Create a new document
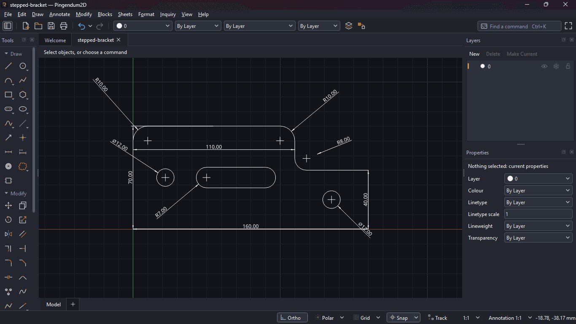The width and height of the screenshot is (576, 324). pyautogui.click(x=26, y=26)
